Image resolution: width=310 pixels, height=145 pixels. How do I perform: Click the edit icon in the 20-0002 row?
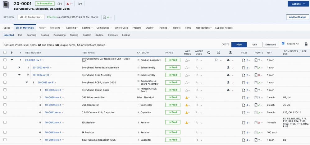[x=216, y=60]
